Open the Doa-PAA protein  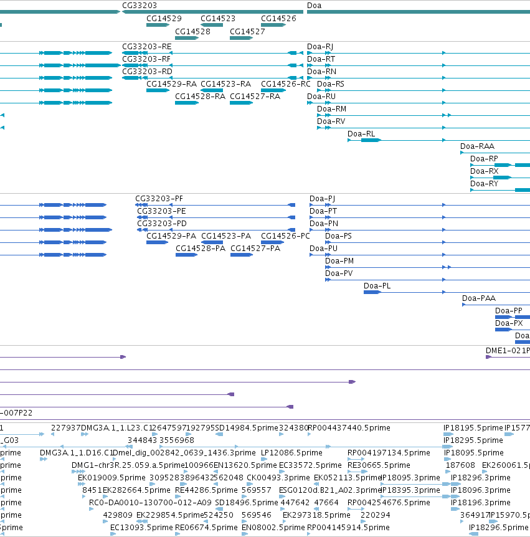pyautogui.click(x=479, y=298)
